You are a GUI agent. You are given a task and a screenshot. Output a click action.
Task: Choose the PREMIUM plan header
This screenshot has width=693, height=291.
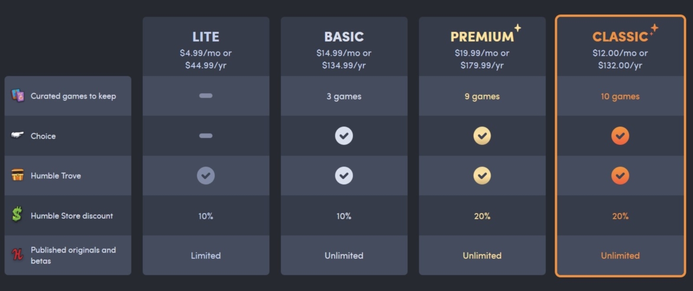coord(482,47)
